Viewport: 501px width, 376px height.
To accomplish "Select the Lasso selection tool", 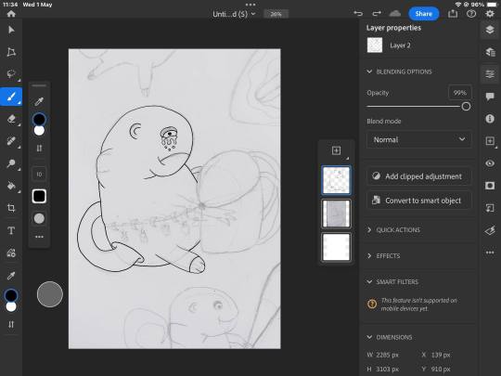I will tap(11, 74).
